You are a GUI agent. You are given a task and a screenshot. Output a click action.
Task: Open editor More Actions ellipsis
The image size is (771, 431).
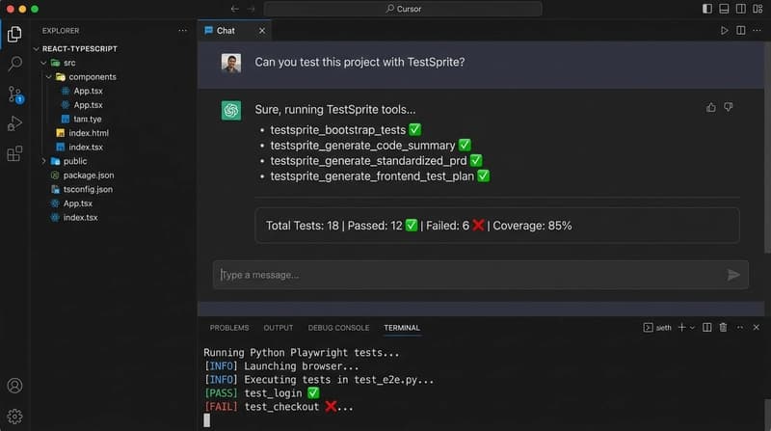point(757,31)
